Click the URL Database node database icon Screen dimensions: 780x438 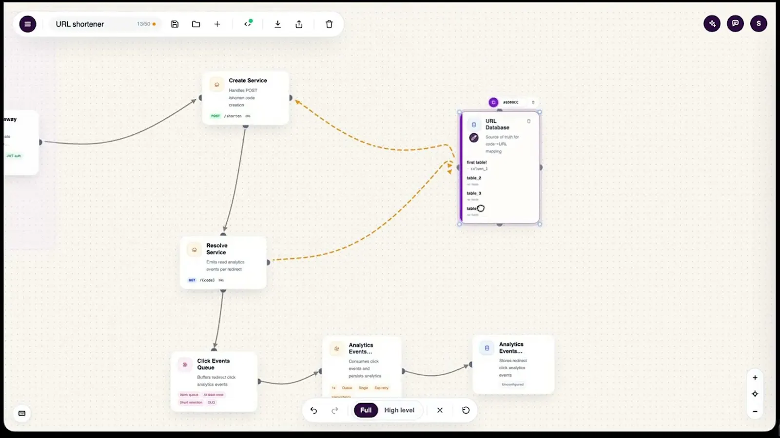(474, 125)
